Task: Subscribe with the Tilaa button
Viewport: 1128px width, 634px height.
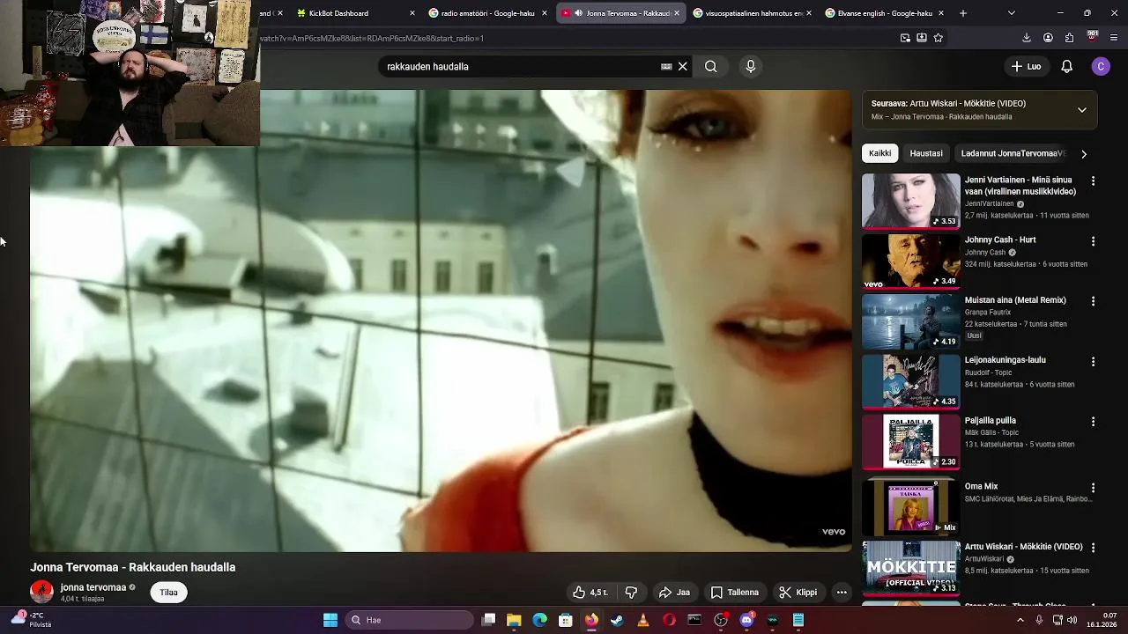Action: [169, 593]
